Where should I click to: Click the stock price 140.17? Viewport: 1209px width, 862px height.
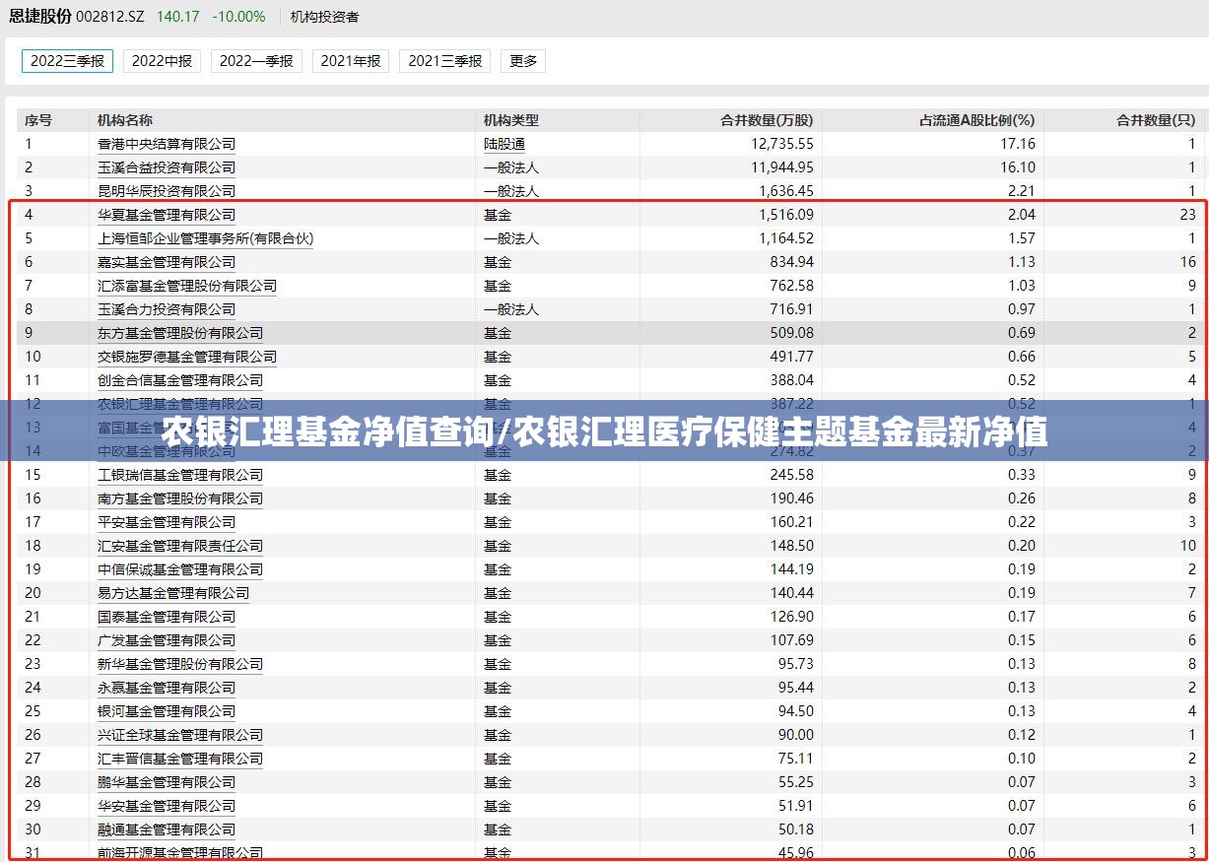pos(177,17)
